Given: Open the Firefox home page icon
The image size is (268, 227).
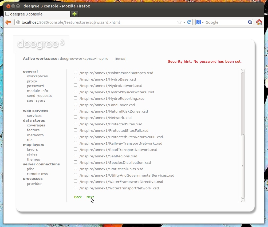Looking at the screenshot, I should [x=259, y=22].
